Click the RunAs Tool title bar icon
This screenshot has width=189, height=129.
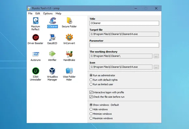coord(29,8)
